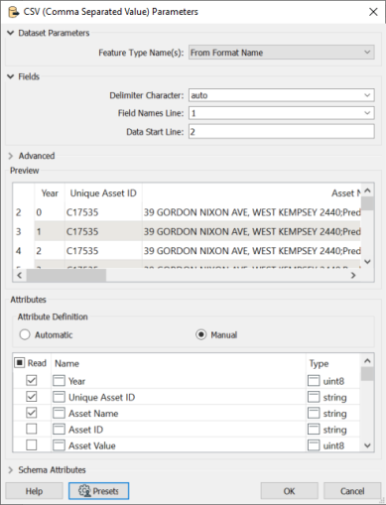Select Manual attribute definition
Screen dimensions: 386x505
point(201,334)
